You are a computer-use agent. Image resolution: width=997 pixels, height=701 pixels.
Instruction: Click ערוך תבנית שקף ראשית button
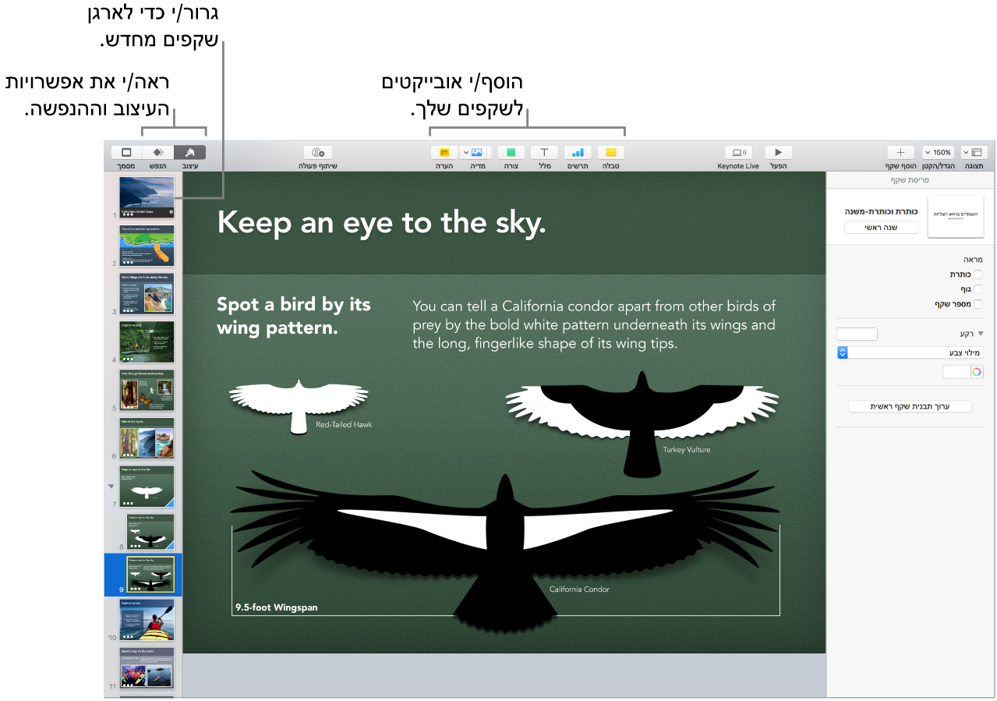[x=909, y=405]
